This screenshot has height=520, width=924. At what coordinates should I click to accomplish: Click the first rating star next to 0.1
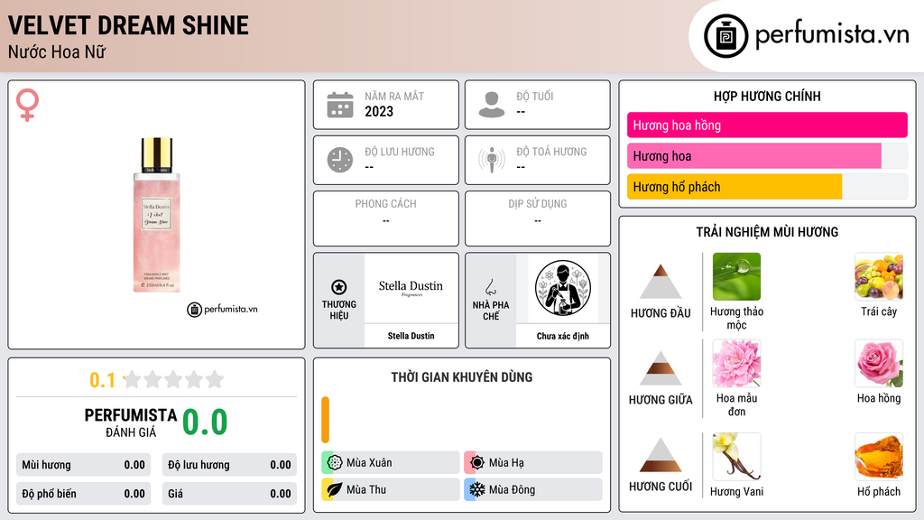click(133, 379)
